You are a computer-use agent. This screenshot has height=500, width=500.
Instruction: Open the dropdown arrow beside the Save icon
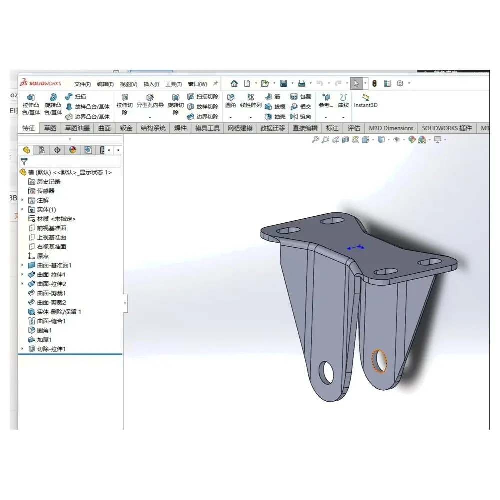(292, 83)
